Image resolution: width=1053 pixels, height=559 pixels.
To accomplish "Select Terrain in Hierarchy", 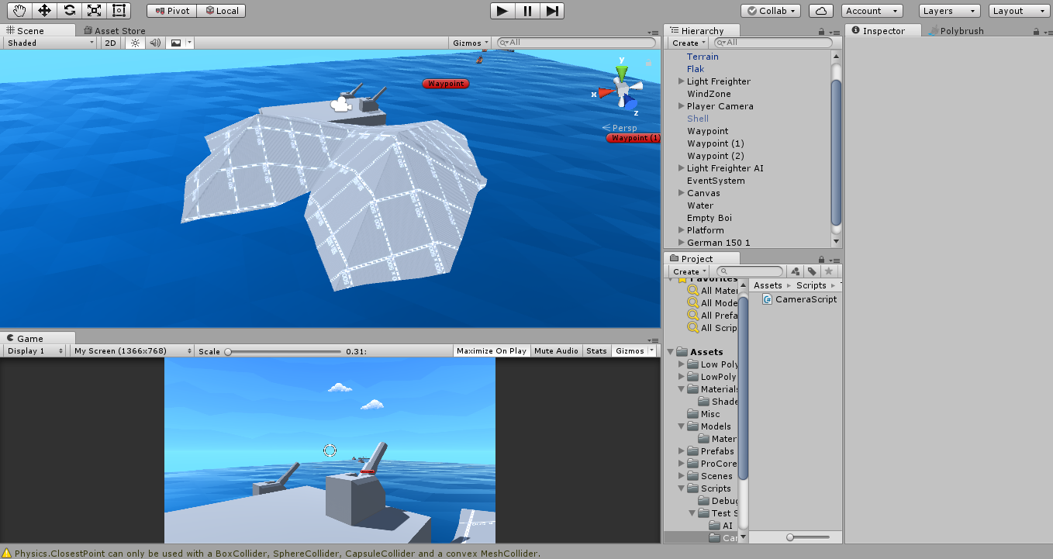I will [703, 57].
